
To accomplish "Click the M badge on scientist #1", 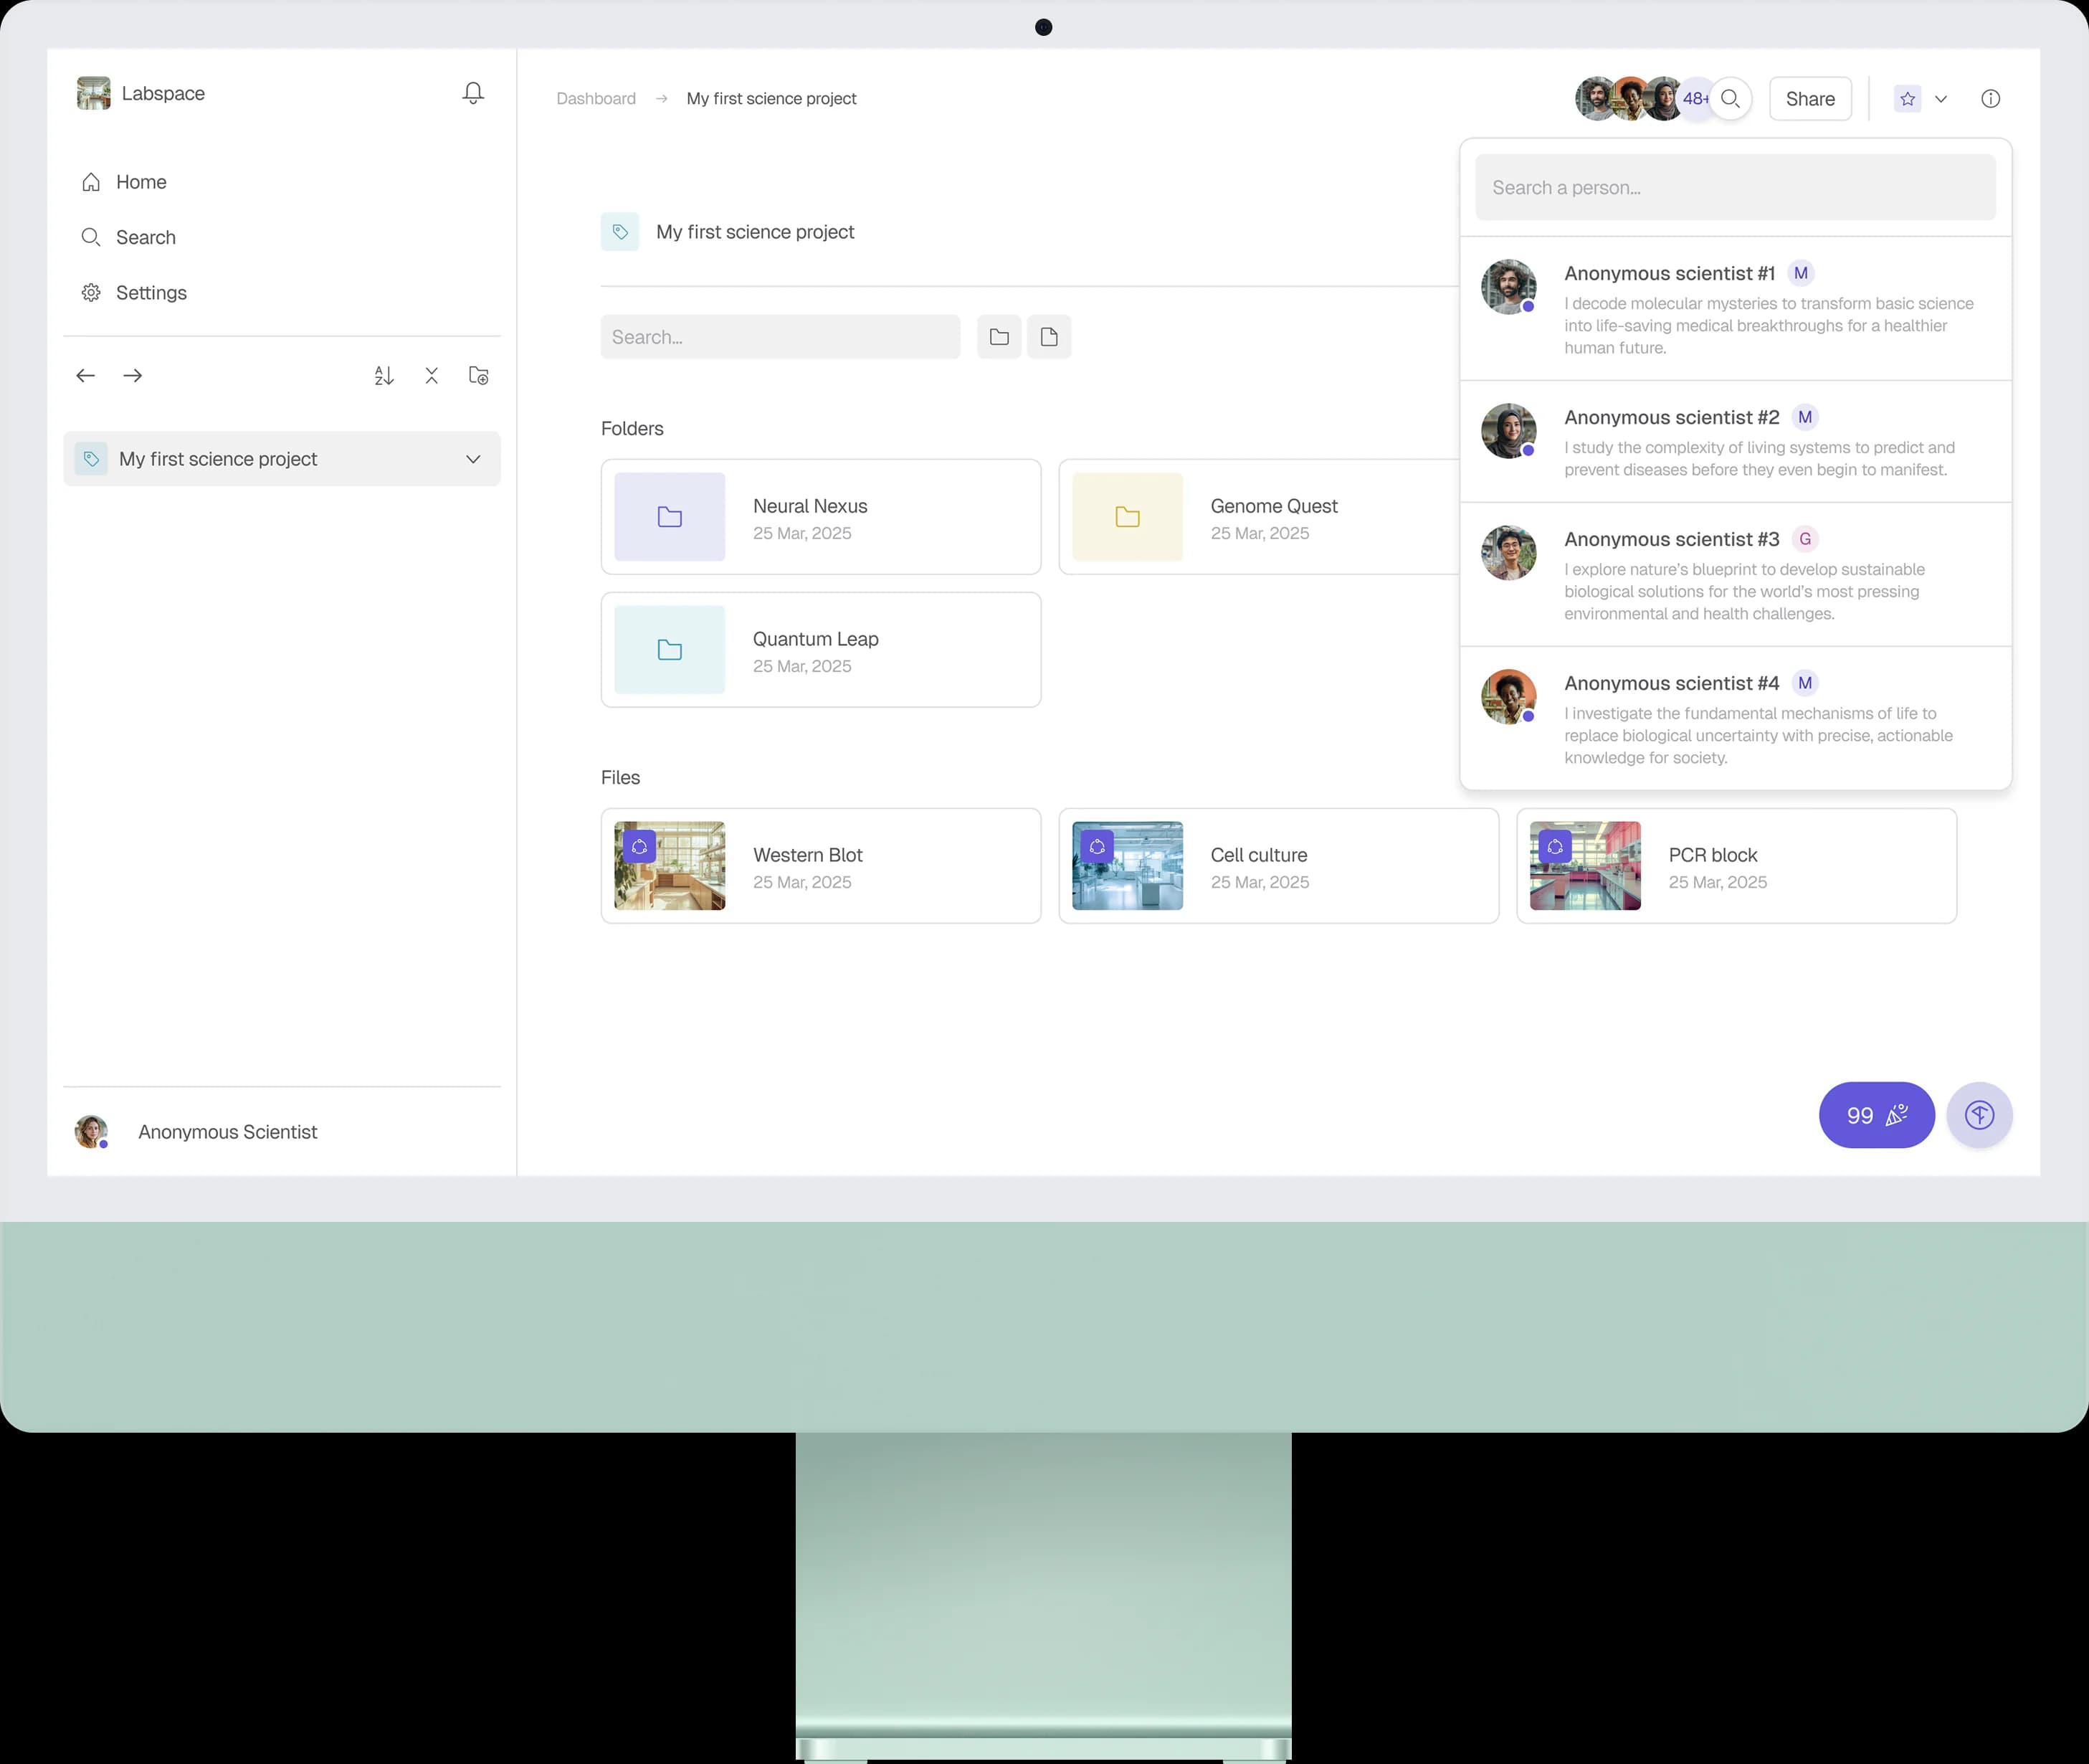I will [1800, 273].
